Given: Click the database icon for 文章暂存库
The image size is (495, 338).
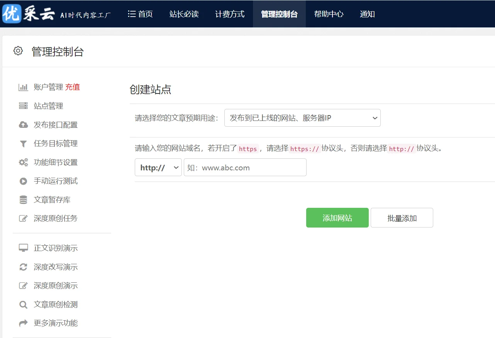Looking at the screenshot, I should [x=23, y=200].
